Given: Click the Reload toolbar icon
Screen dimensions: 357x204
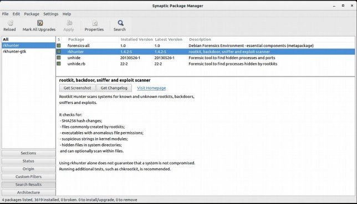Looking at the screenshot, I should tap(10, 23).
